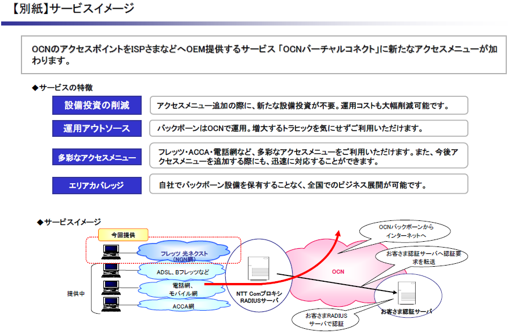The image size is (508, 334).
Task: Select the ADSL、Bフレッツなど cloud
Action: [x=182, y=272]
